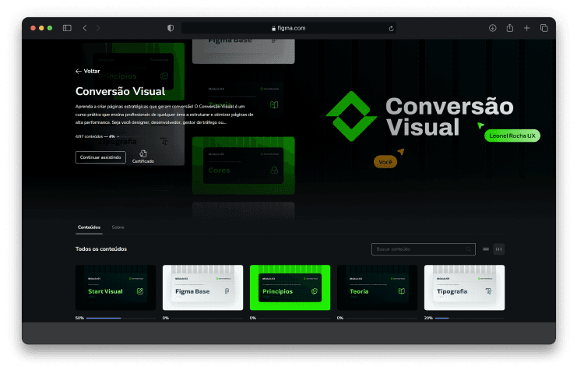Screen dimensions: 577x370
Task: Open Safari downloads icon
Action: pos(492,28)
